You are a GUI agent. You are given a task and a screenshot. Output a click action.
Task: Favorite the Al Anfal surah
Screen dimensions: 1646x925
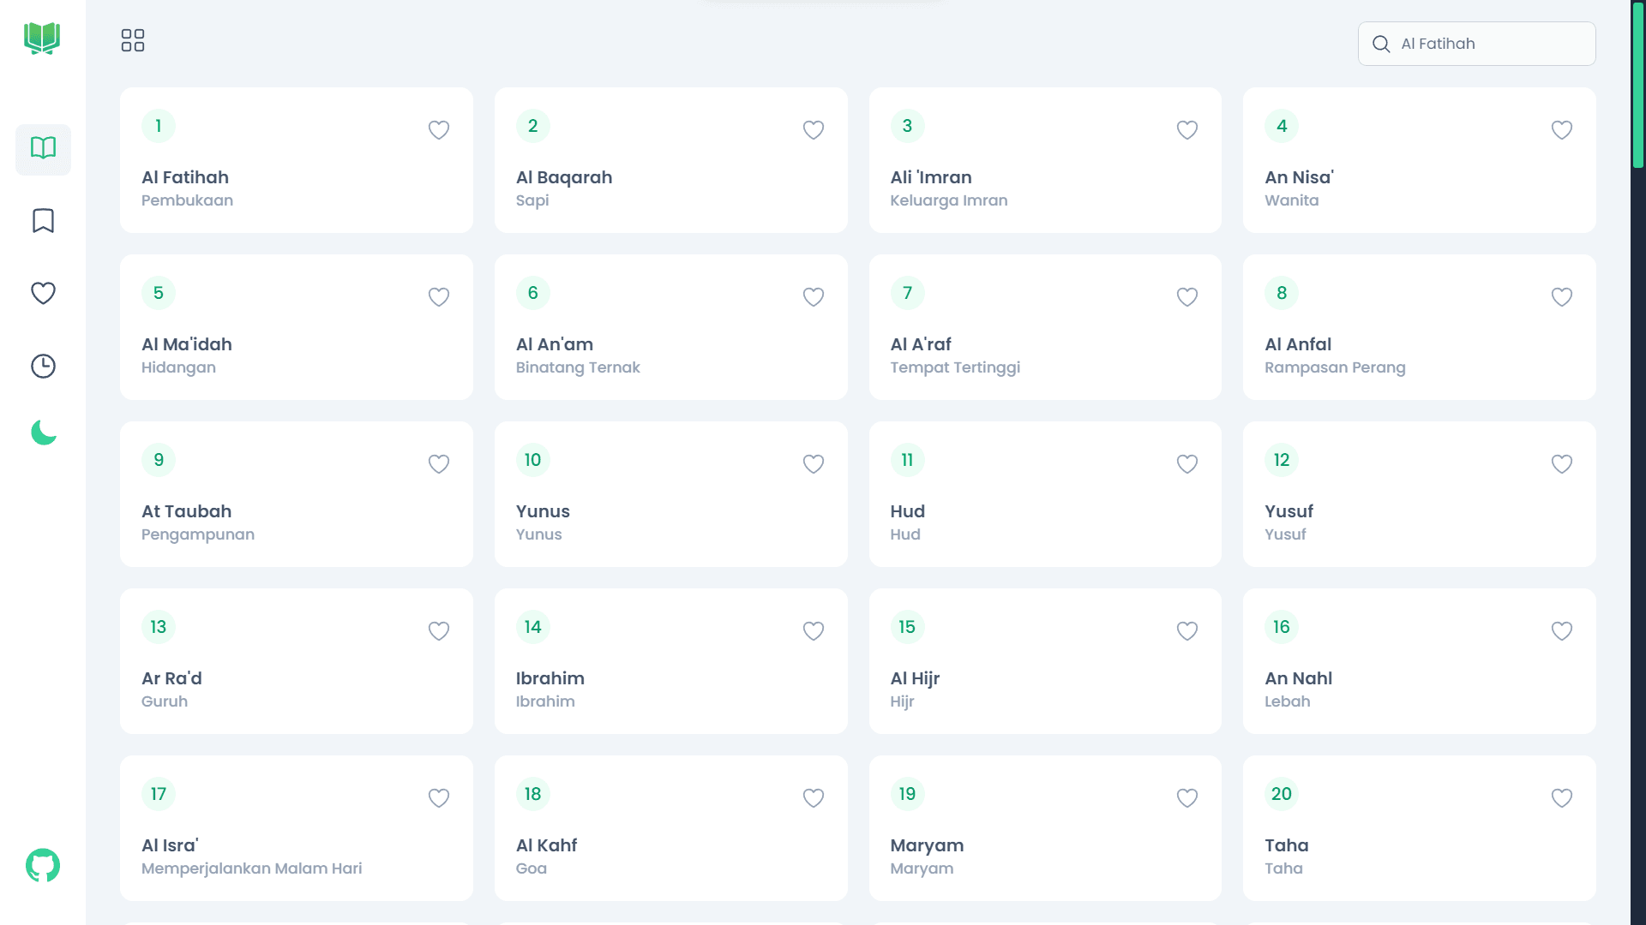point(1561,296)
